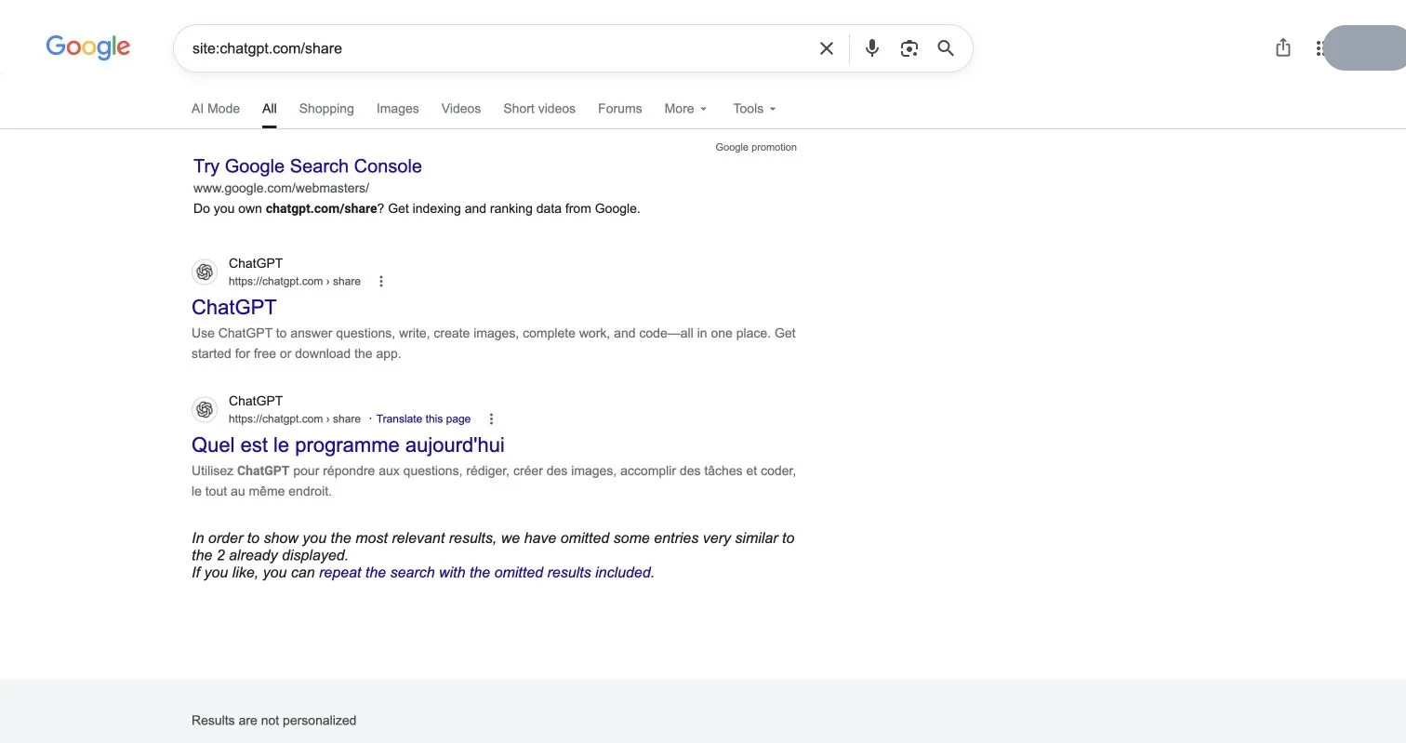Click ChatGPT favicon beside the Quel est result
The height and width of the screenshot is (743, 1406).
coord(205,409)
